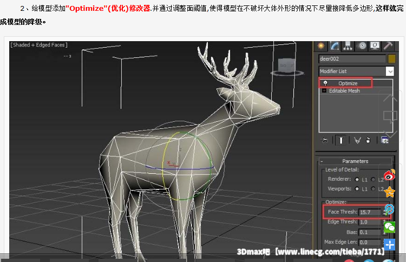Click the page scroll-up arrow widget
The height and width of the screenshot is (262, 406).
click(x=390, y=98)
